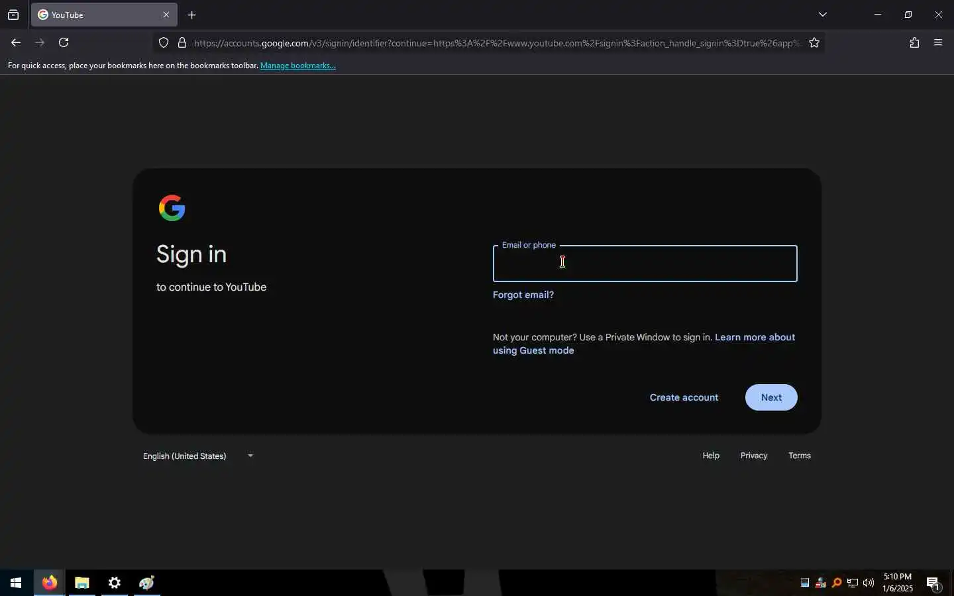Expand English (United States) language dropdown
This screenshot has width=954, height=596.
coord(198,456)
